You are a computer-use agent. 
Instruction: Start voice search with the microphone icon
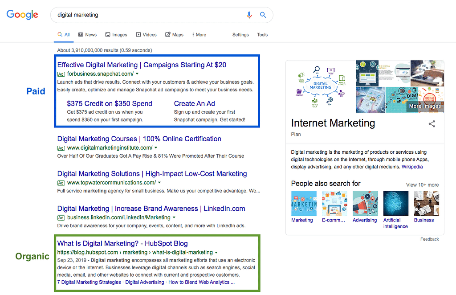tap(249, 15)
